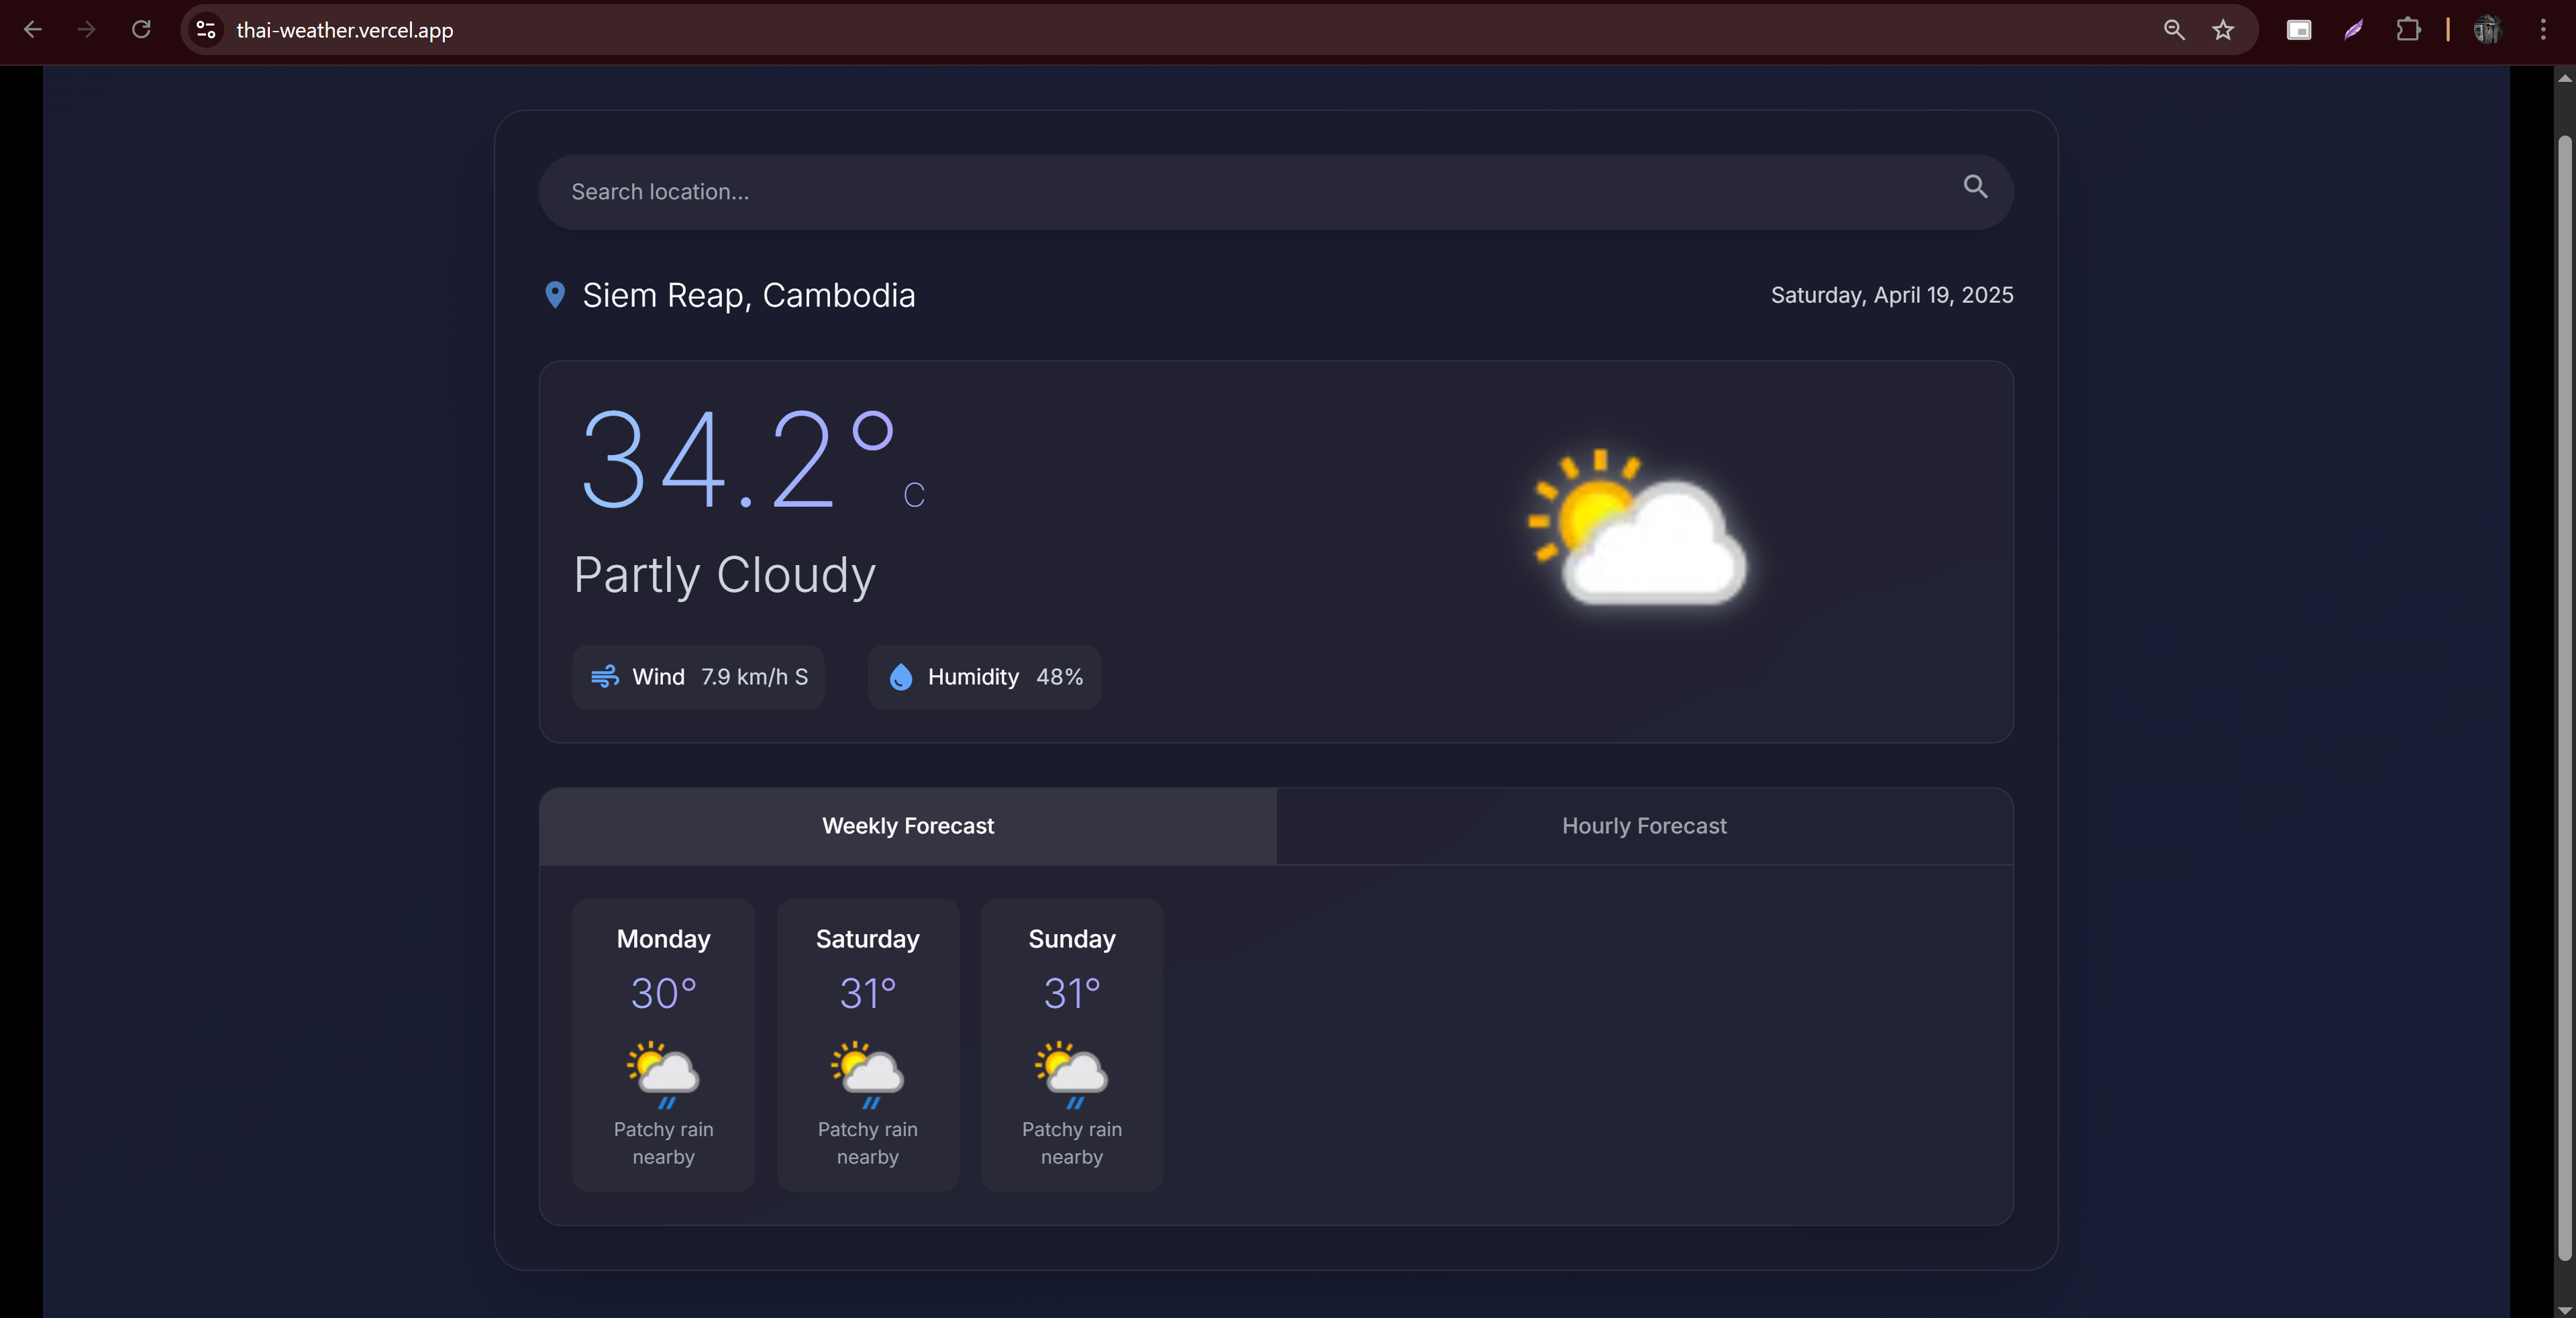Open the browser extensions puzzle icon

[x=2408, y=30]
